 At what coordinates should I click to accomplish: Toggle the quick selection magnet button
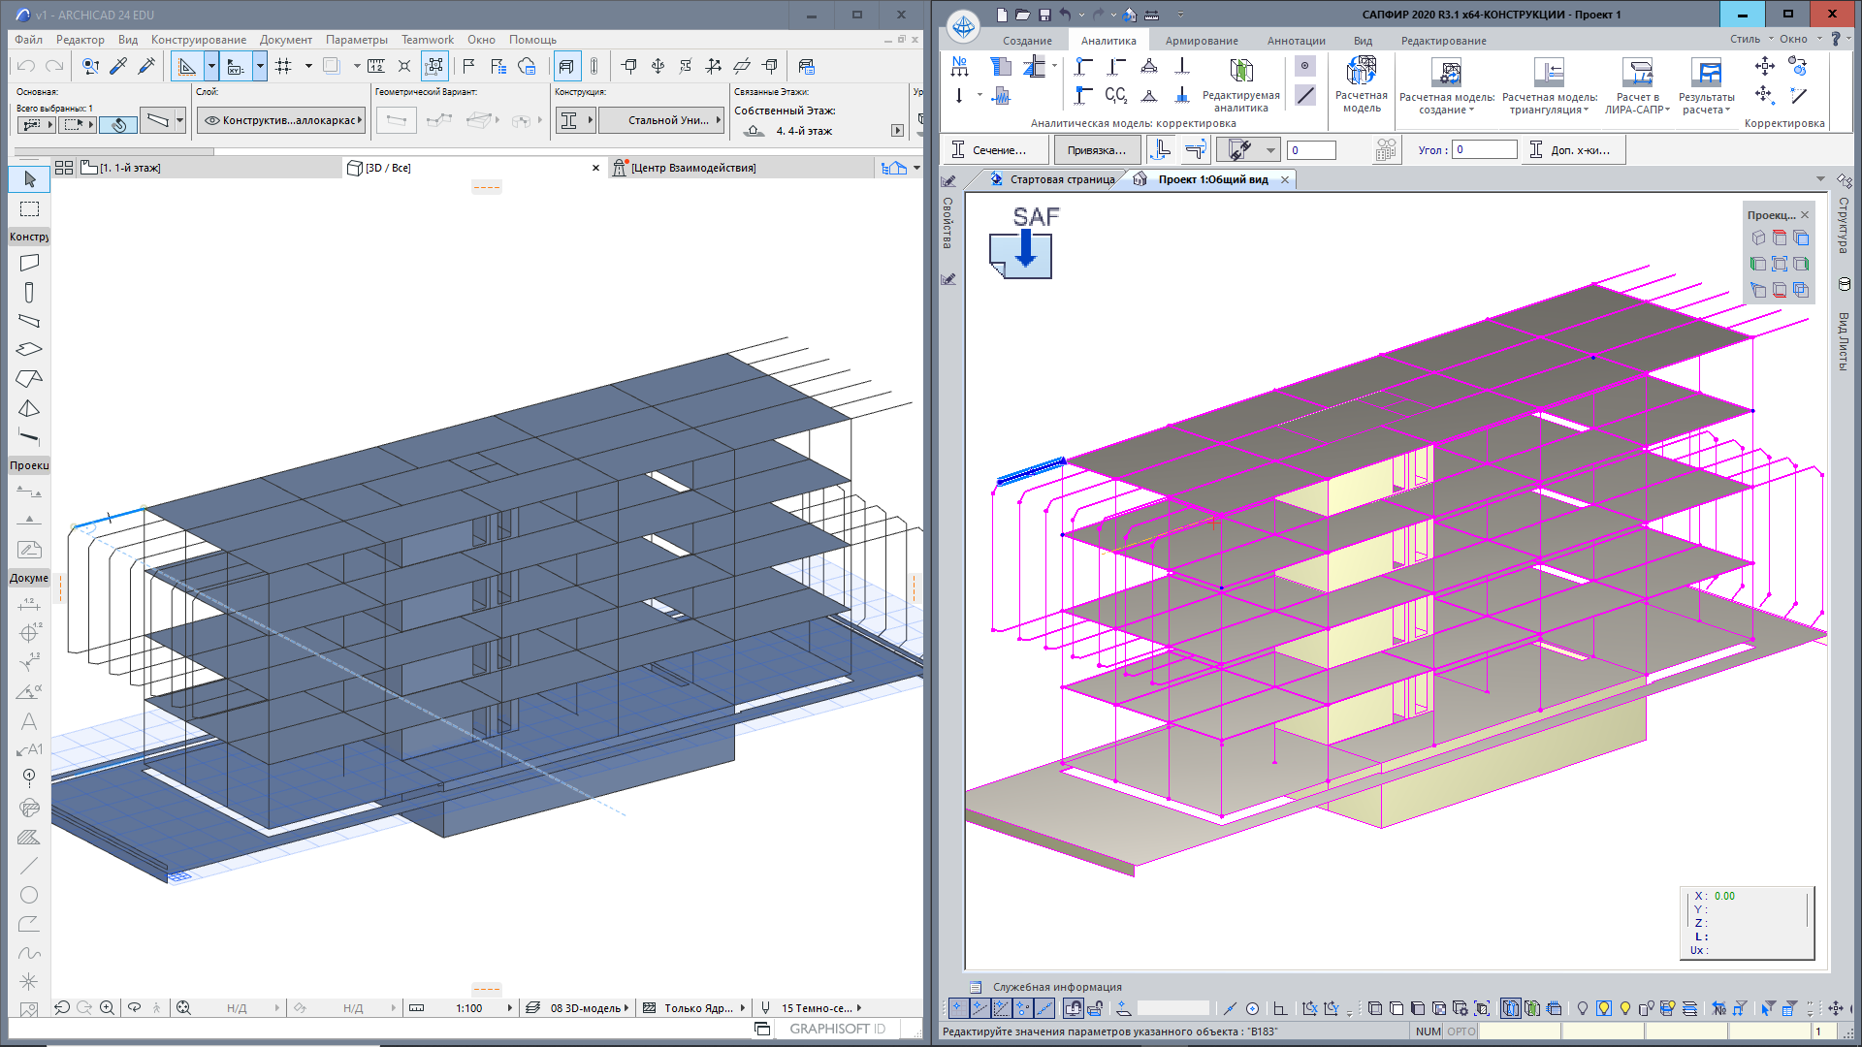coord(118,124)
